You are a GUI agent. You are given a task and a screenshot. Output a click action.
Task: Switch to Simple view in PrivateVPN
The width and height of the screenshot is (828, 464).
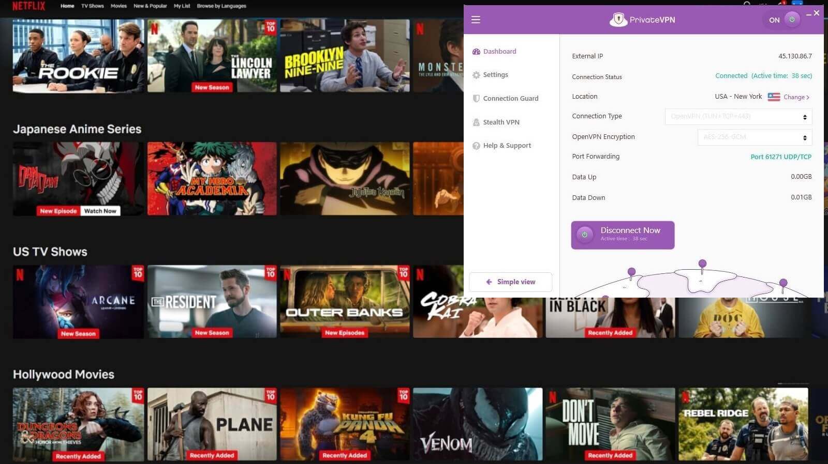pyautogui.click(x=510, y=282)
